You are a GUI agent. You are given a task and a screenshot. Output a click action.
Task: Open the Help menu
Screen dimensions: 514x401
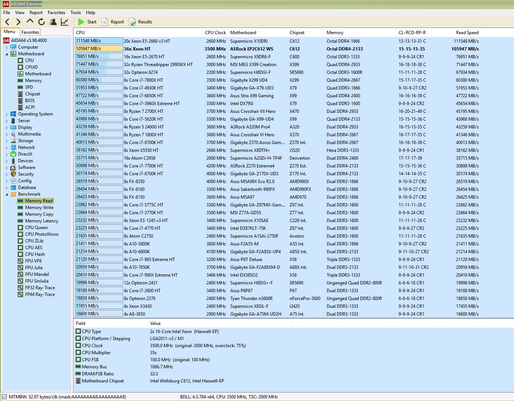(90, 13)
